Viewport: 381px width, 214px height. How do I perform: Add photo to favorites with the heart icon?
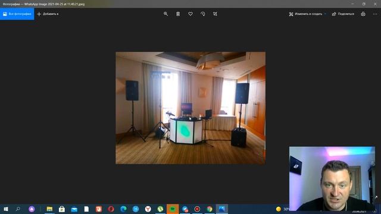click(x=190, y=14)
